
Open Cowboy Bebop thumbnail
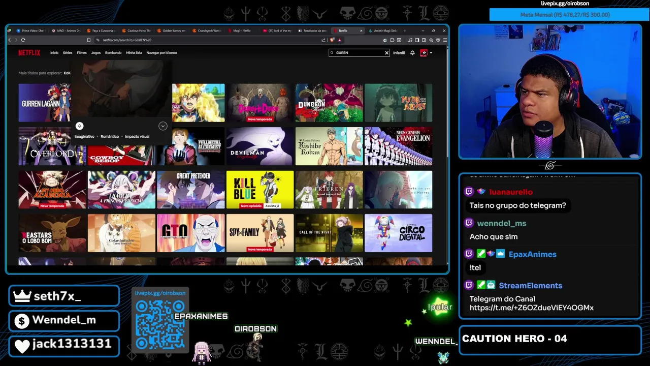point(121,155)
